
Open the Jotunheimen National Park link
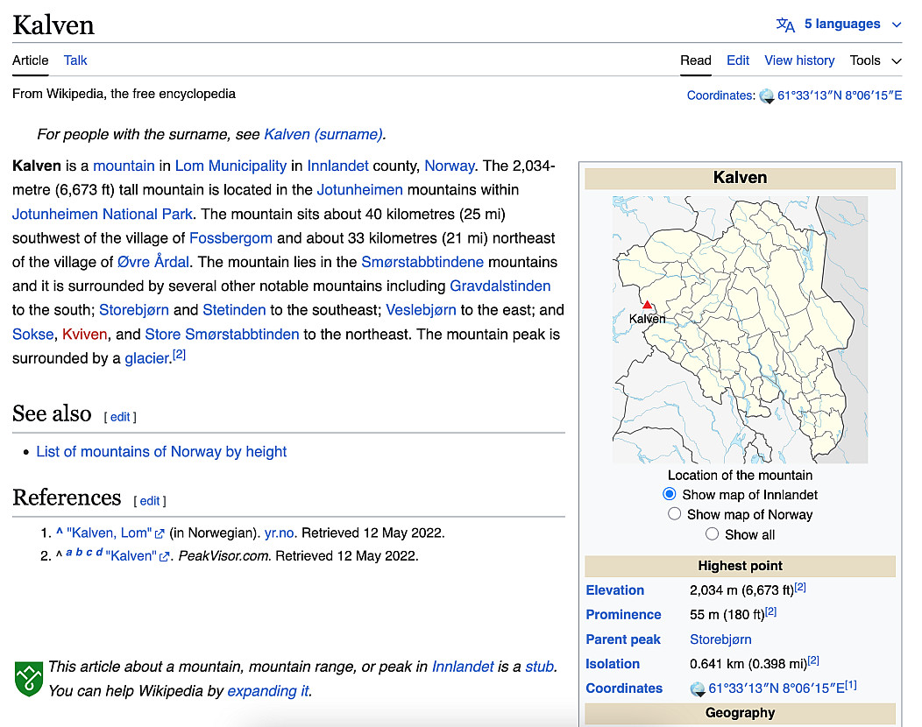point(103,214)
